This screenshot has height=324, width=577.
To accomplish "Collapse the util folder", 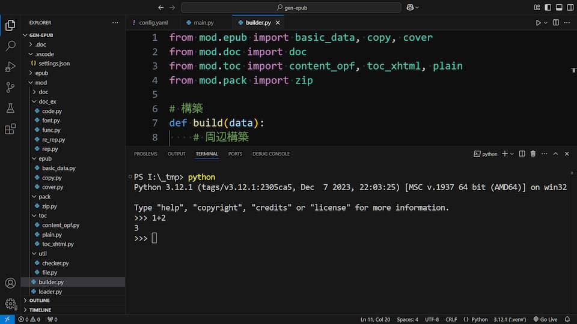I will point(34,253).
